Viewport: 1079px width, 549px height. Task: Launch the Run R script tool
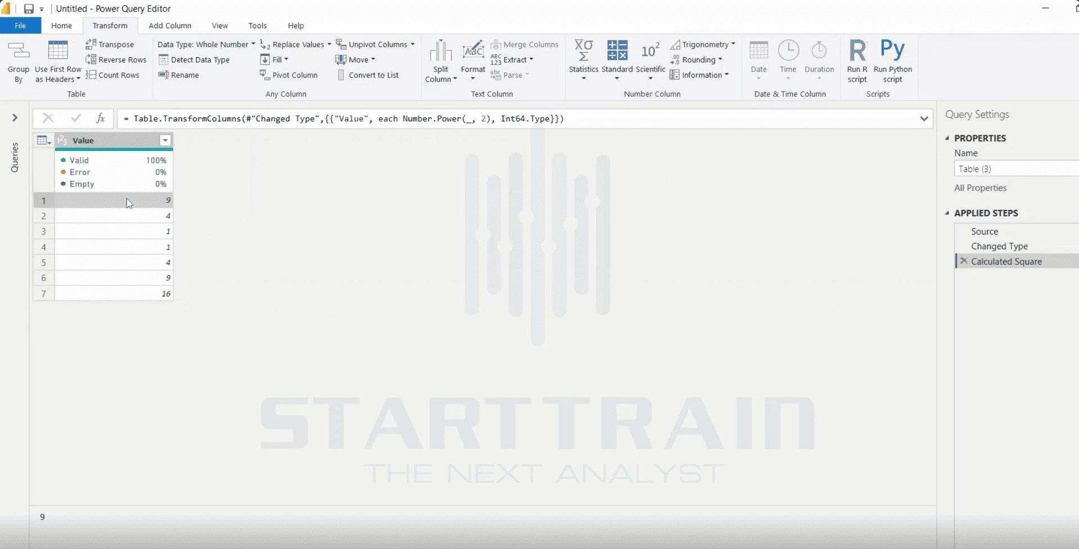click(857, 61)
